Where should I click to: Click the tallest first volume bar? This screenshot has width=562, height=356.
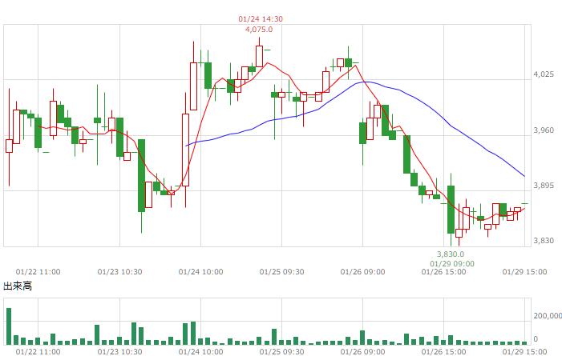click(x=9, y=326)
